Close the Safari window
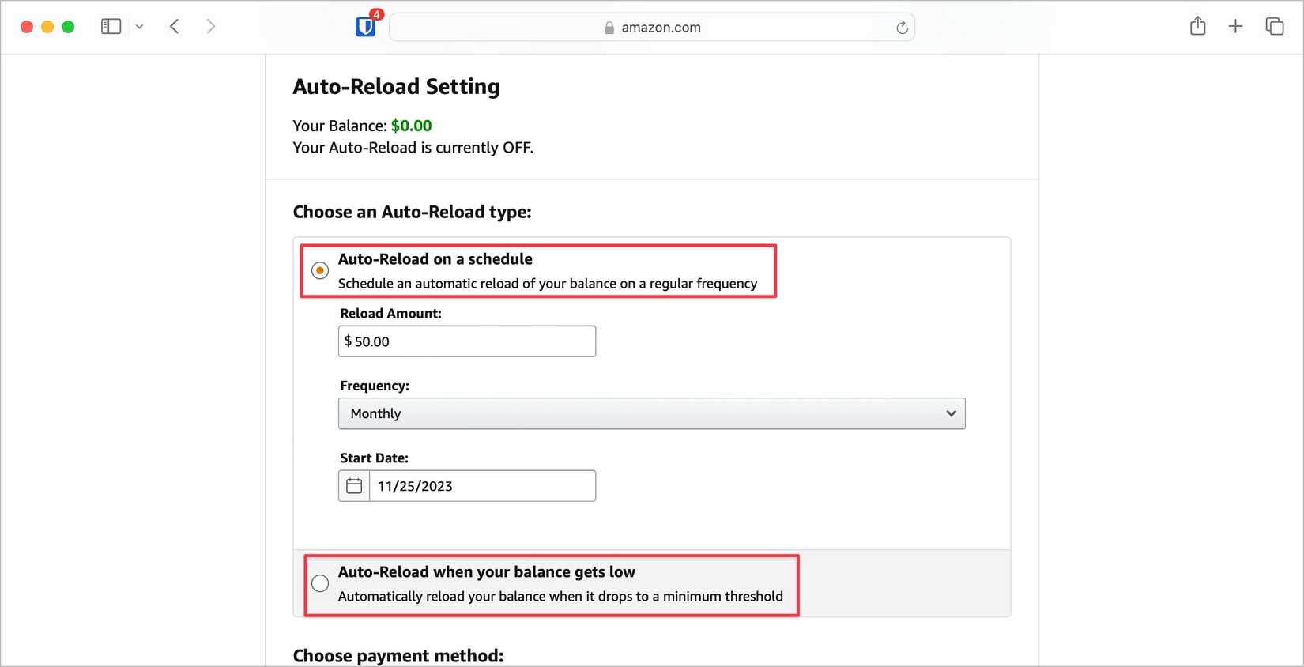 point(26,27)
